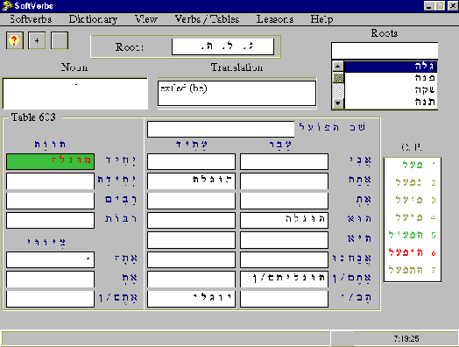Click past-tense הוא field with הוגלה
Image resolution: width=459 pixels, height=347 pixels.
tap(284, 220)
